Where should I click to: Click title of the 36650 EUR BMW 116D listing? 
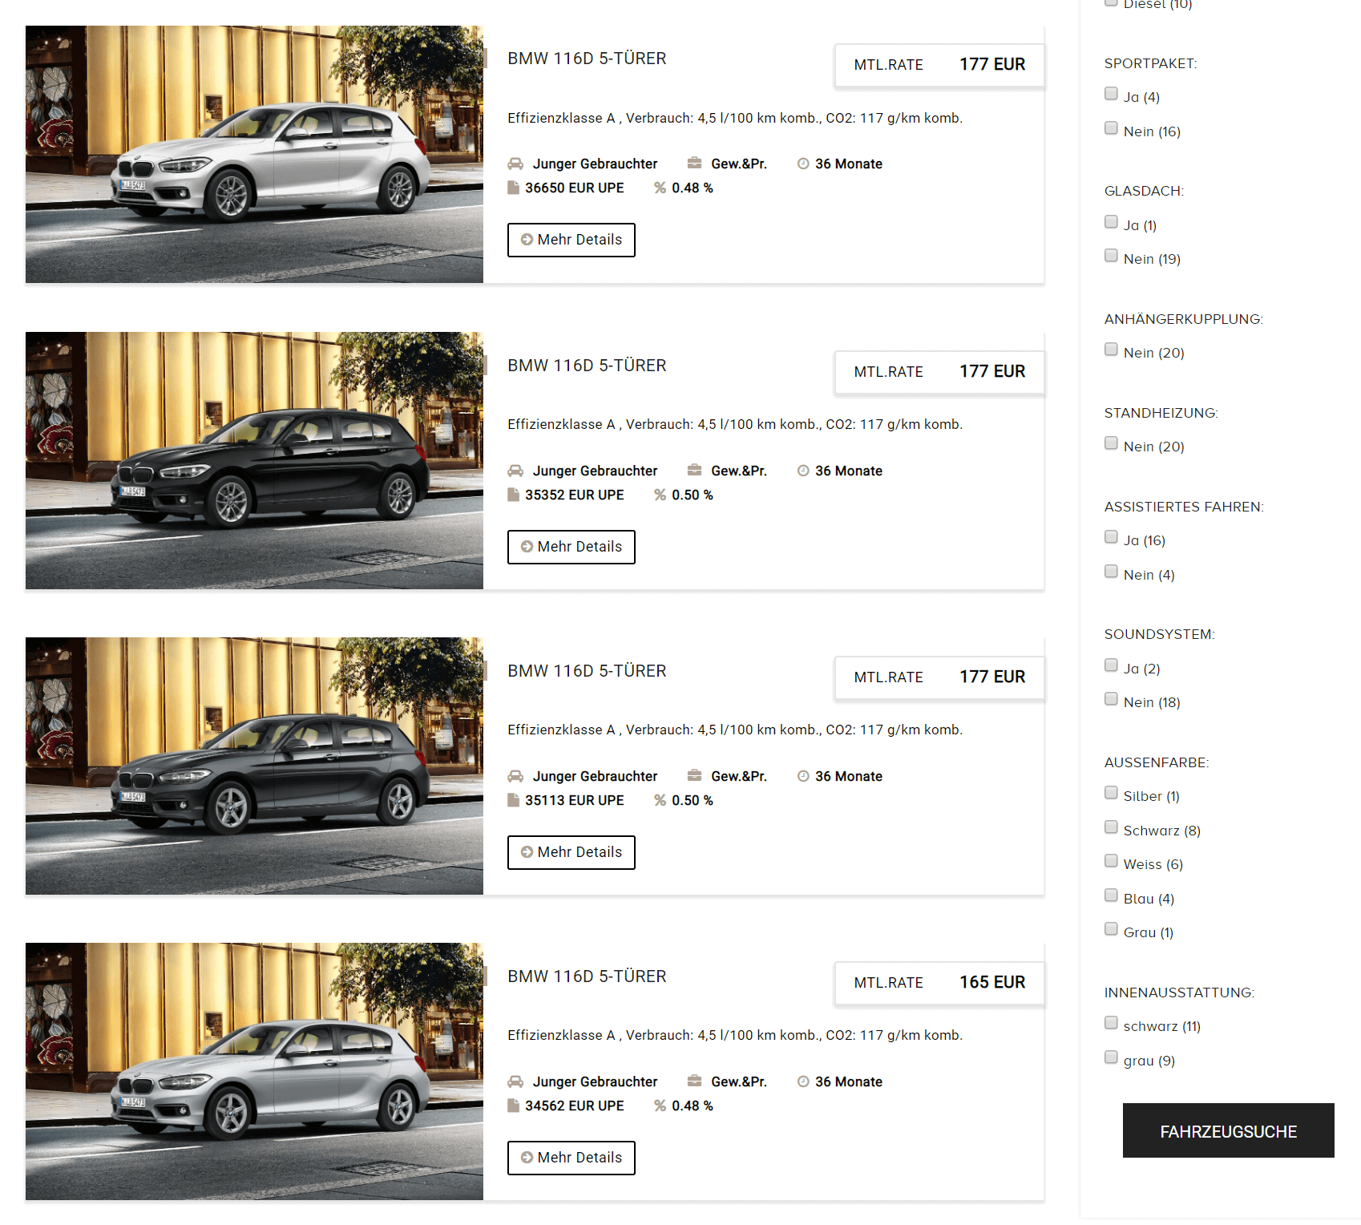point(587,59)
